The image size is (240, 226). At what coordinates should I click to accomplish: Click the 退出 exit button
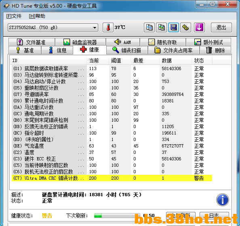pos(221,27)
